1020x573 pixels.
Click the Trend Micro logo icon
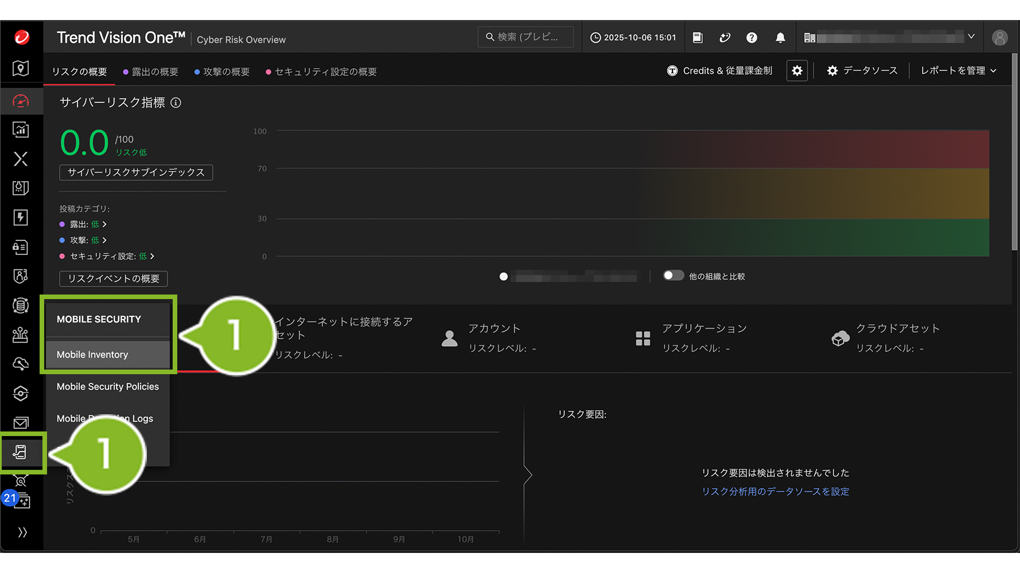click(x=22, y=38)
